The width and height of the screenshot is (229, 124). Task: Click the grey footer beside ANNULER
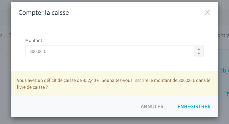tap(76, 107)
